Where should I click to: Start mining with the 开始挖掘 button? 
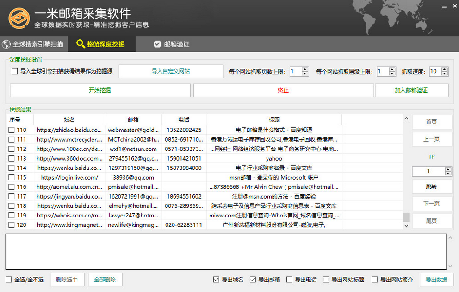[x=100, y=90]
